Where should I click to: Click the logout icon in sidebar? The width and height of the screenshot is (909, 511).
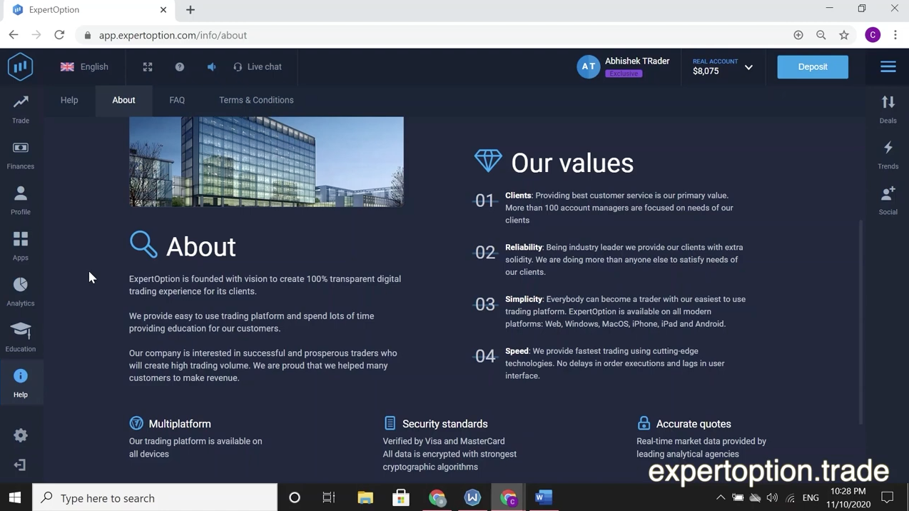coord(20,465)
